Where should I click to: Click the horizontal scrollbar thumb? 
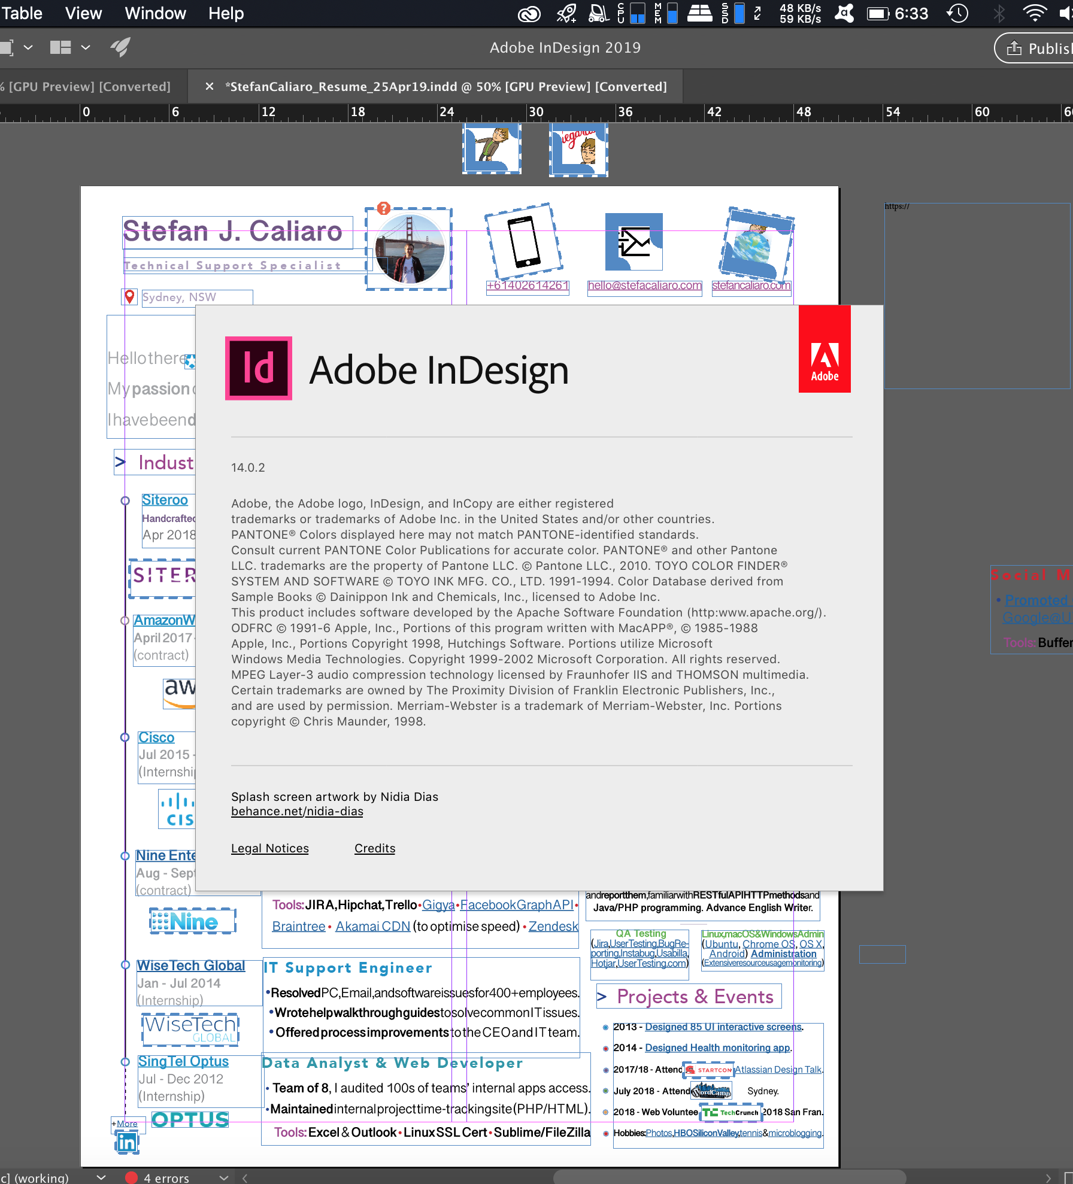point(729,1177)
